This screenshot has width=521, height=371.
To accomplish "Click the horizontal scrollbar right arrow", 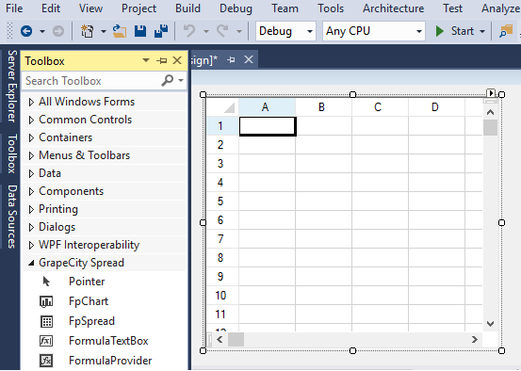I will [474, 339].
